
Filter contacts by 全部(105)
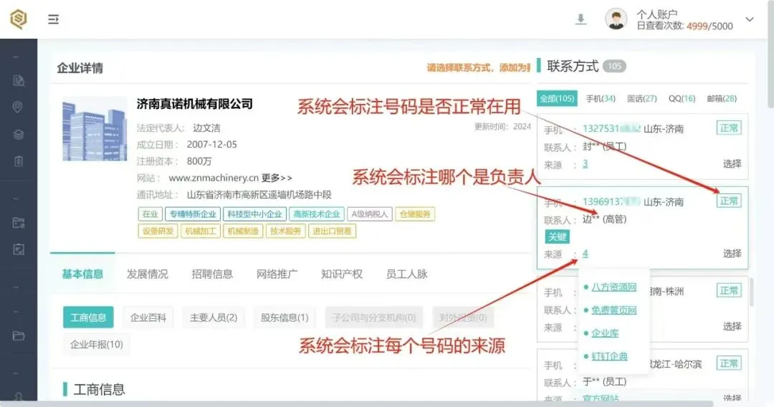tap(557, 98)
